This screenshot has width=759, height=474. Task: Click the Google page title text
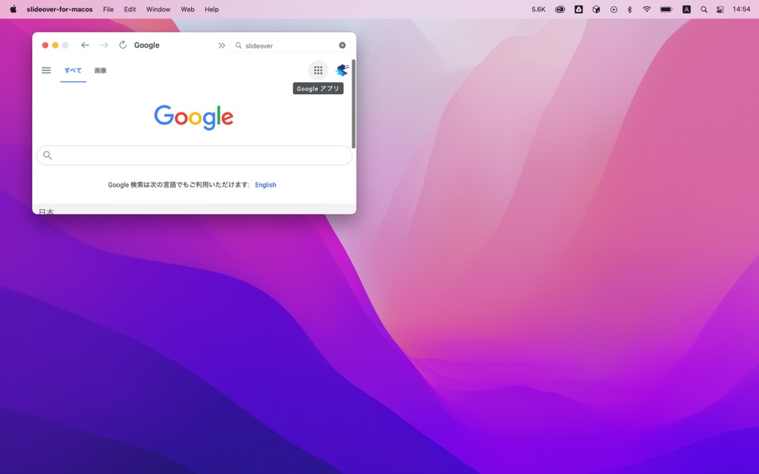[x=147, y=45]
